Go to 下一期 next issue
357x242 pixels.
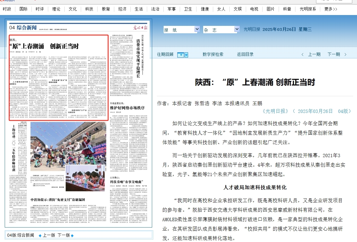334,55
